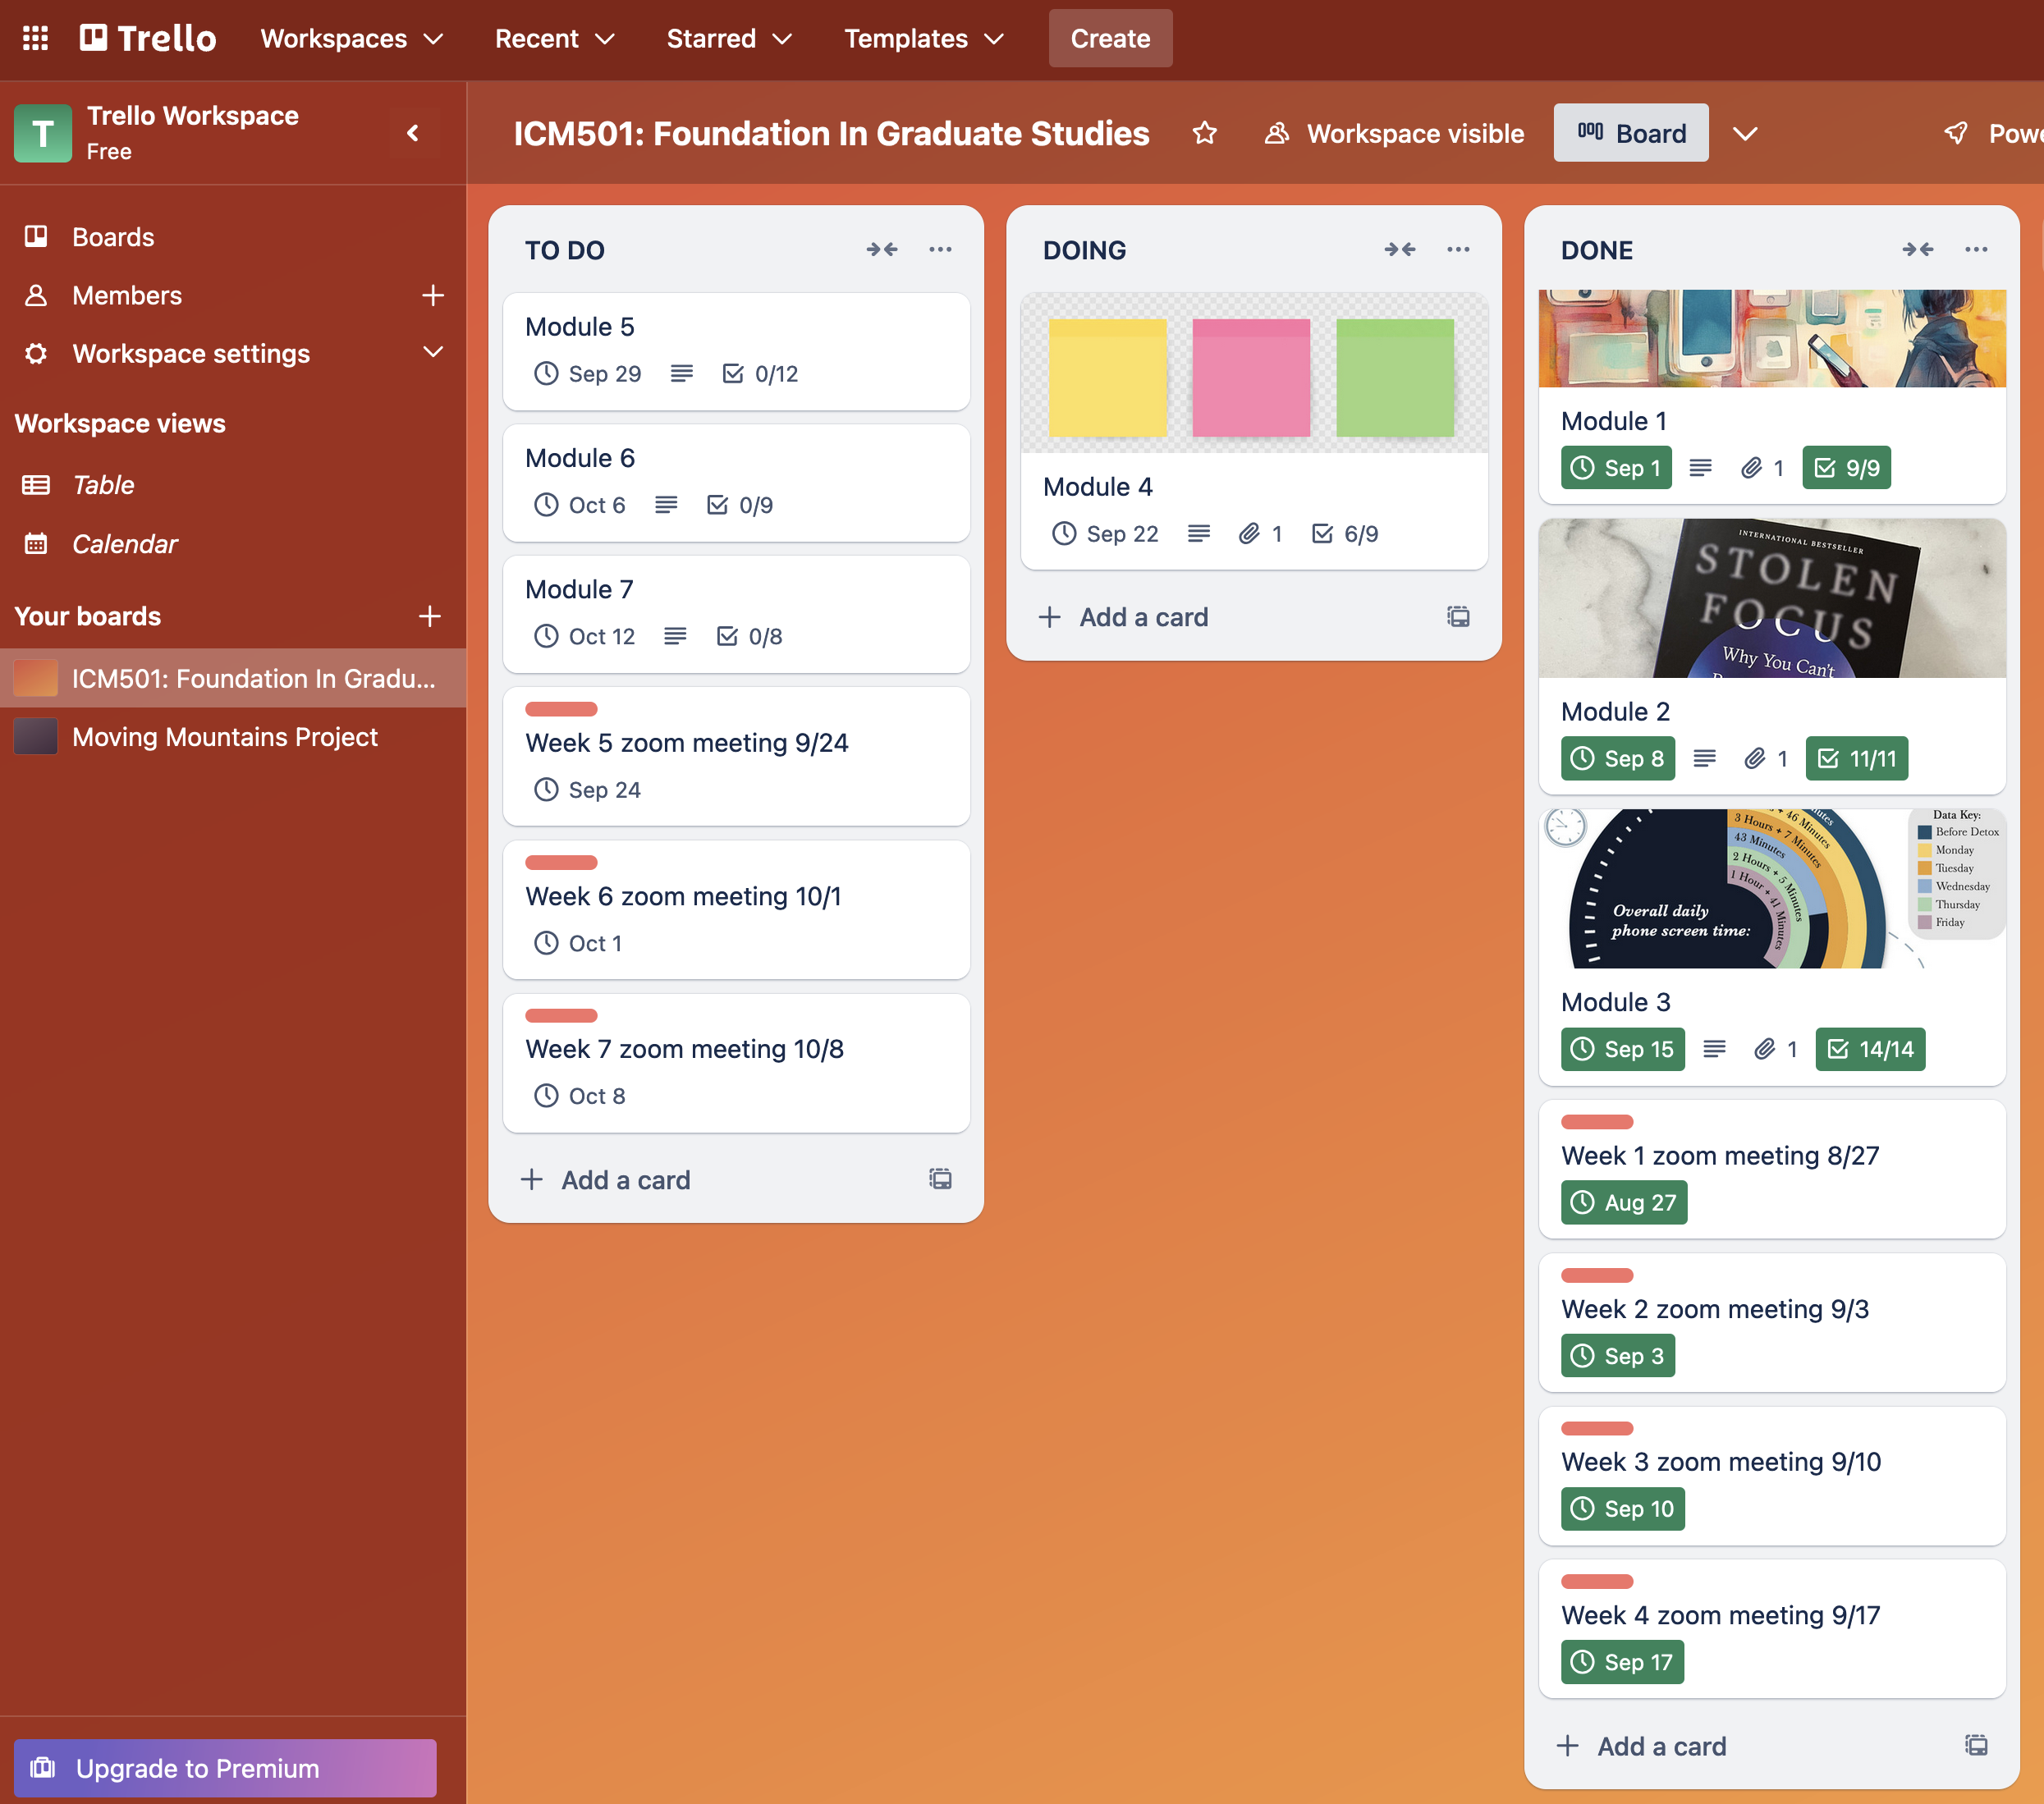This screenshot has width=2044, height=1804.
Task: Create card from template in DOING list
Action: (1457, 617)
